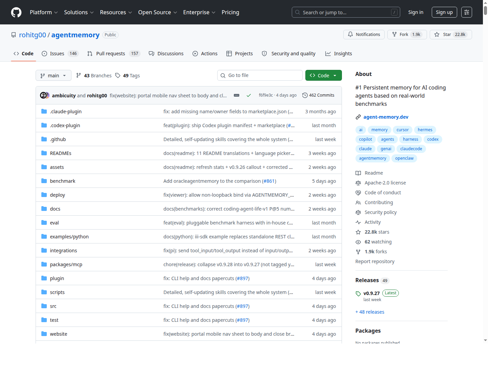This screenshot has height=373, width=488.
Task: Expand the Platform menu
Action: [44, 12]
